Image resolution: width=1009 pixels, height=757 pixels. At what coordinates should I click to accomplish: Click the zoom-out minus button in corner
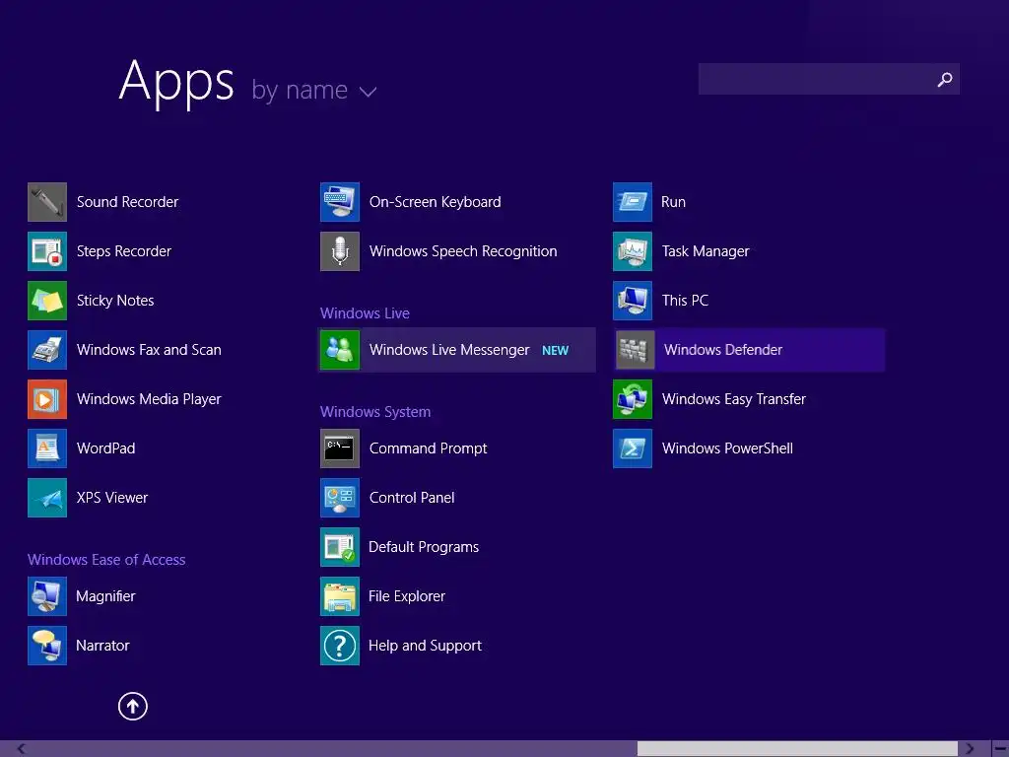pos(1000,749)
